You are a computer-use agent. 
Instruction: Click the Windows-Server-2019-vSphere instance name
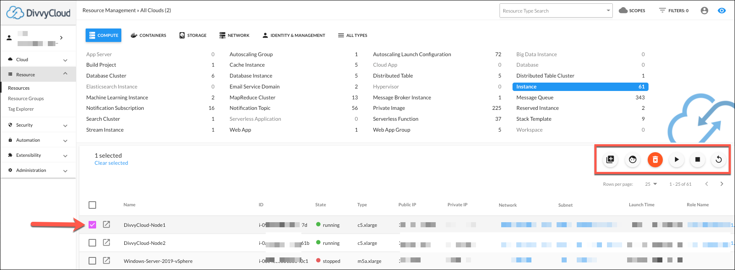[x=158, y=261]
